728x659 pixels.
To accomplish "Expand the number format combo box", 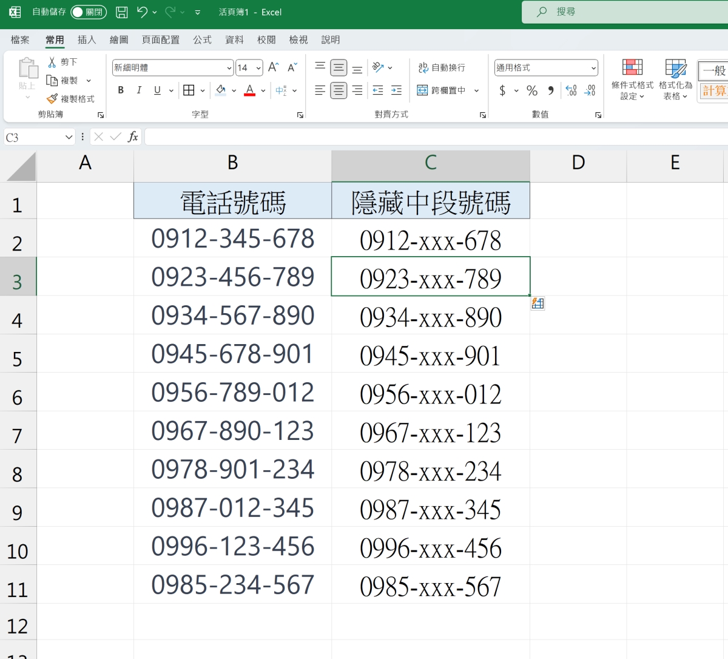I will click(x=593, y=68).
